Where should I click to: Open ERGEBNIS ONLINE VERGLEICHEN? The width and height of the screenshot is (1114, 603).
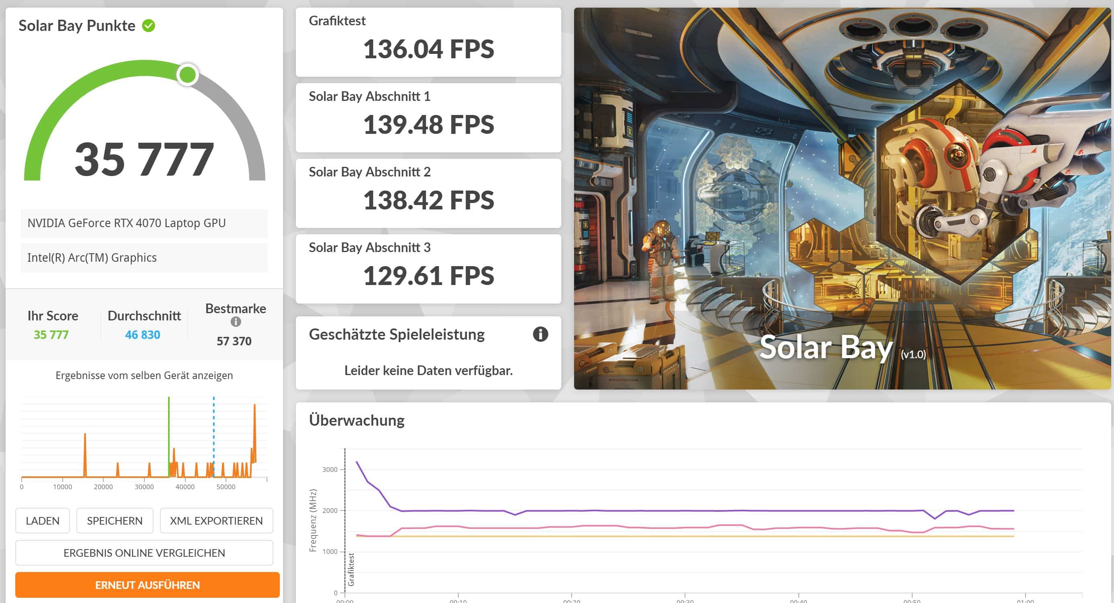(x=144, y=552)
